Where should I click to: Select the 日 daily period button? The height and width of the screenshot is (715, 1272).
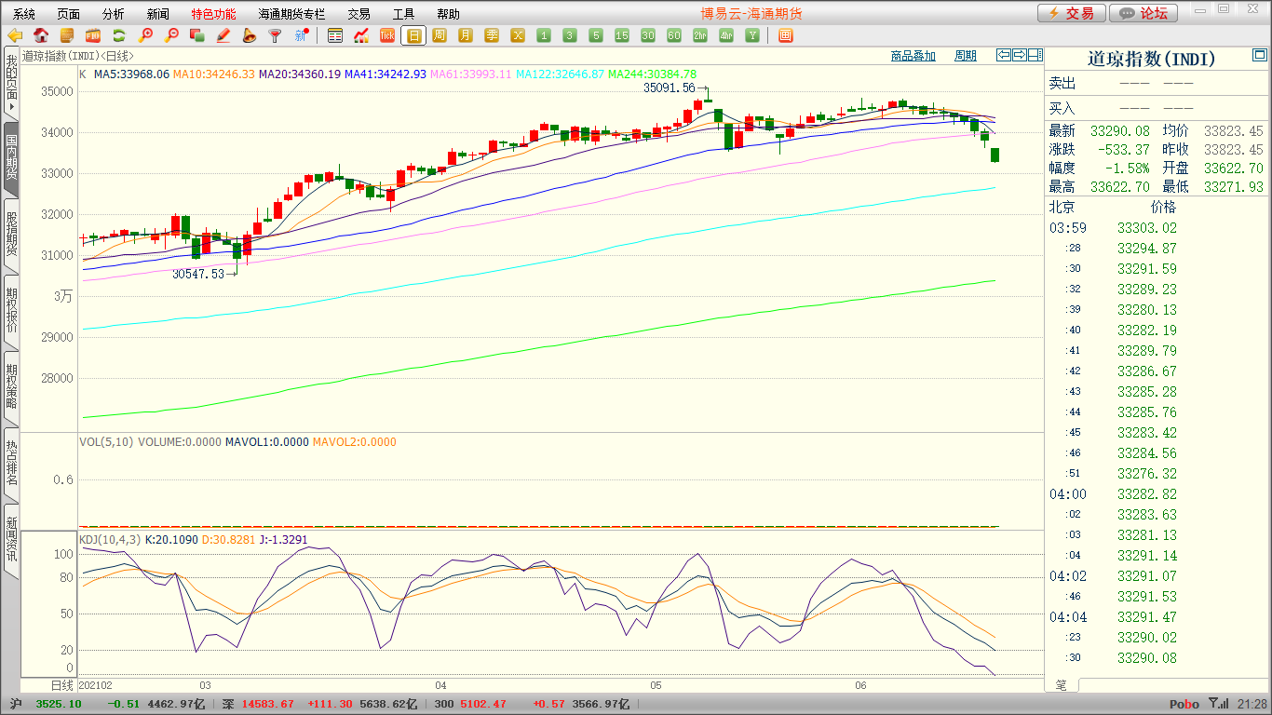click(413, 35)
